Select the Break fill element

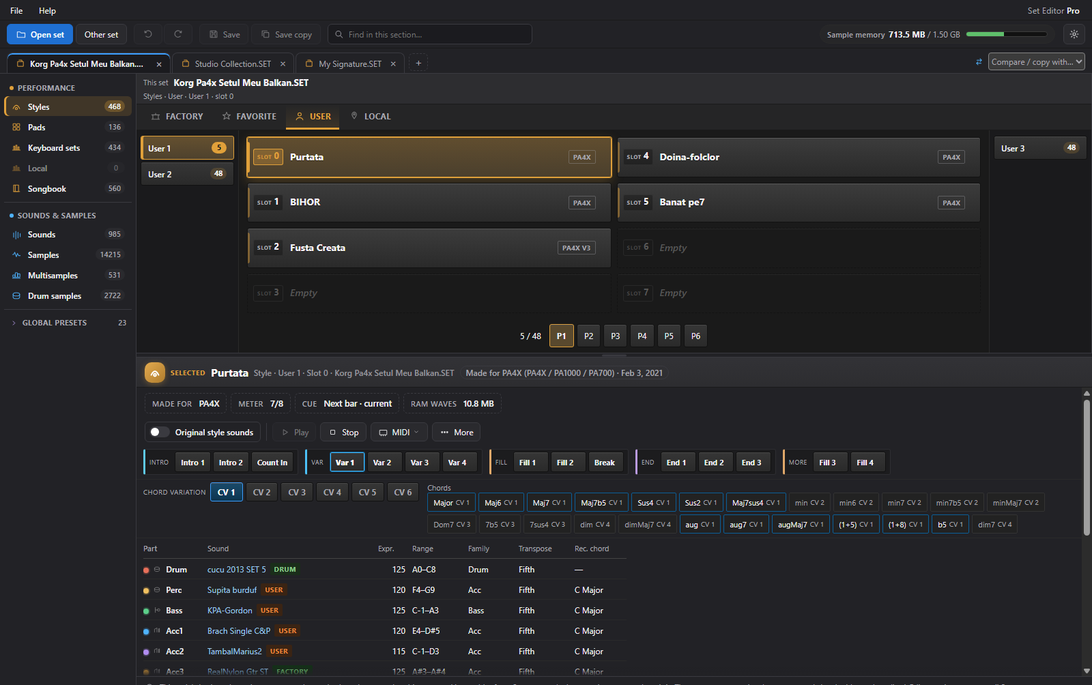point(605,463)
